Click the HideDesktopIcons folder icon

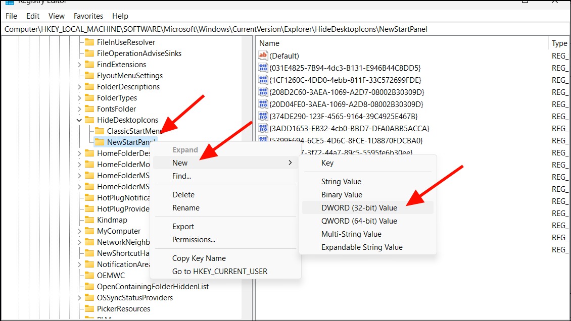click(x=89, y=120)
